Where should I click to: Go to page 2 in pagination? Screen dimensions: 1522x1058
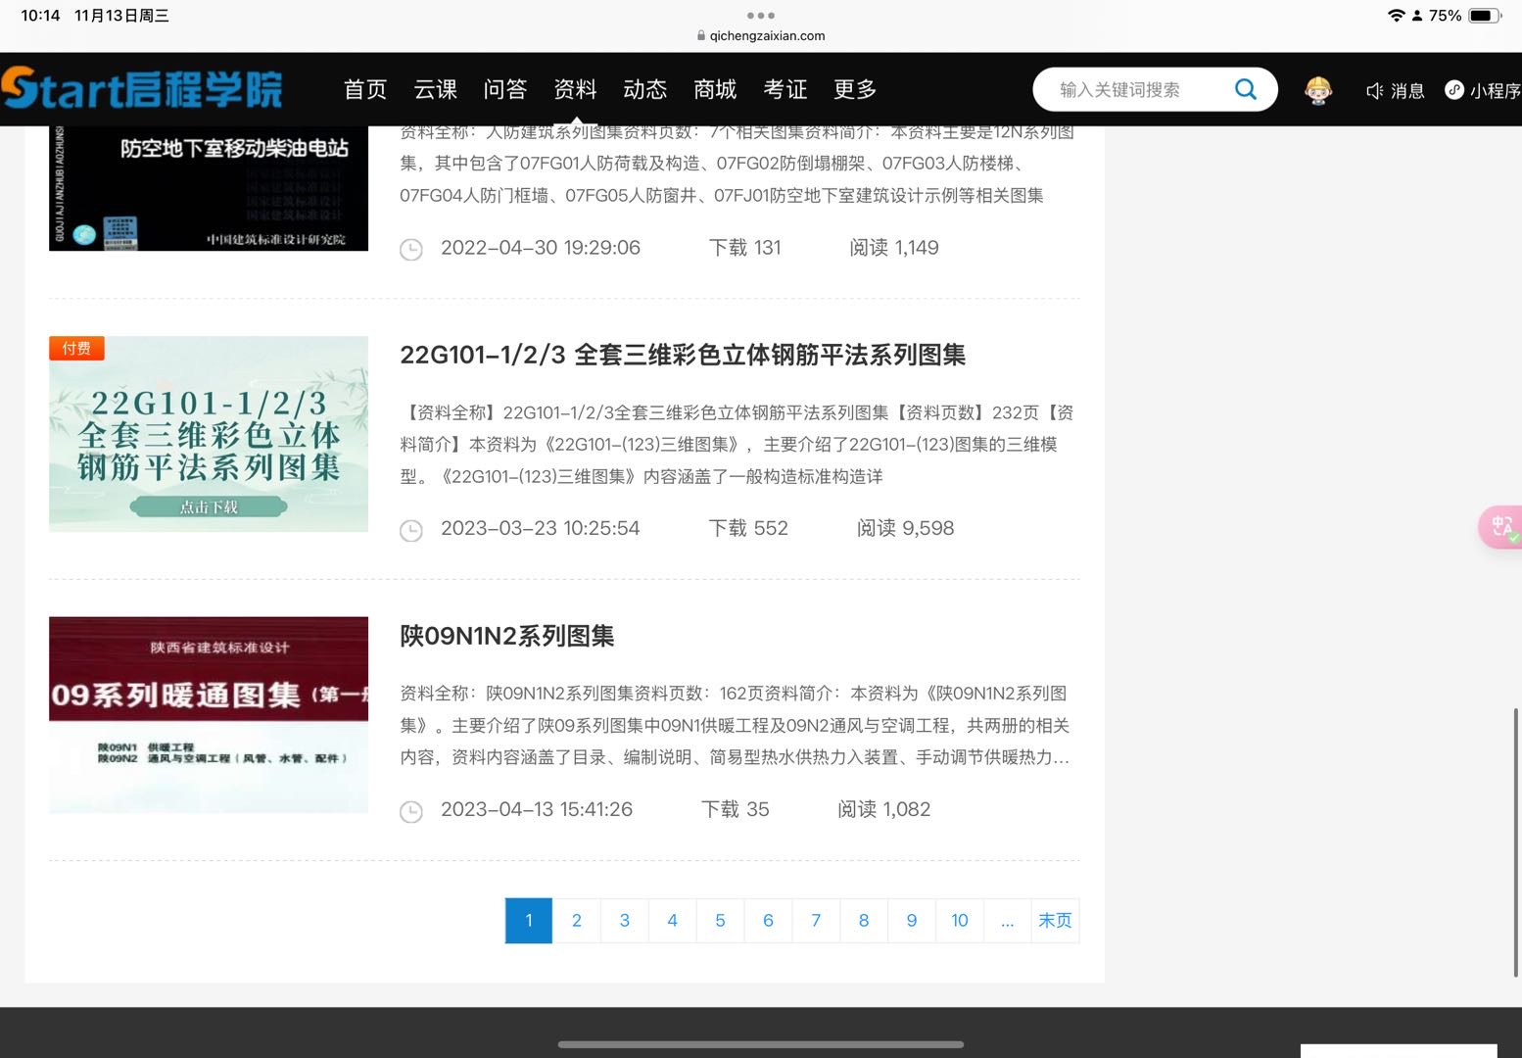(x=577, y=920)
